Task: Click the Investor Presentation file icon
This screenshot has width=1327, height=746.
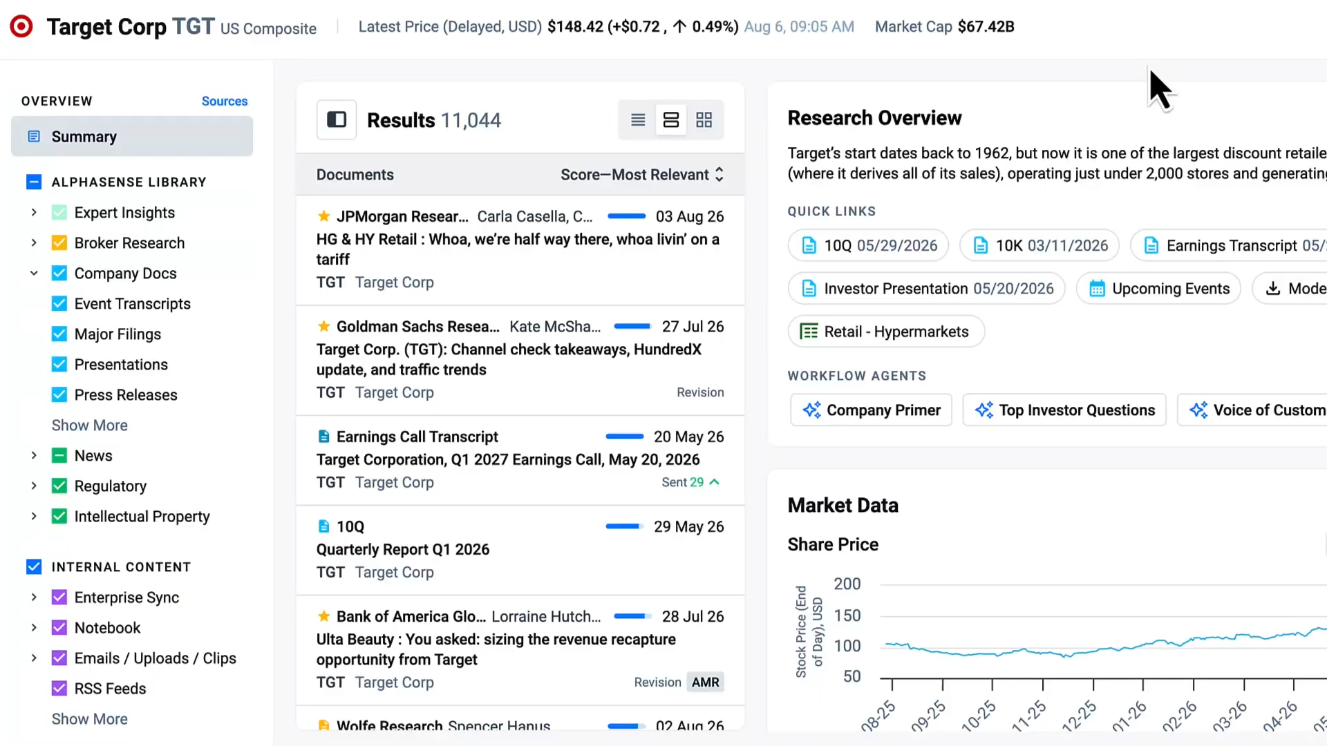Action: click(809, 289)
